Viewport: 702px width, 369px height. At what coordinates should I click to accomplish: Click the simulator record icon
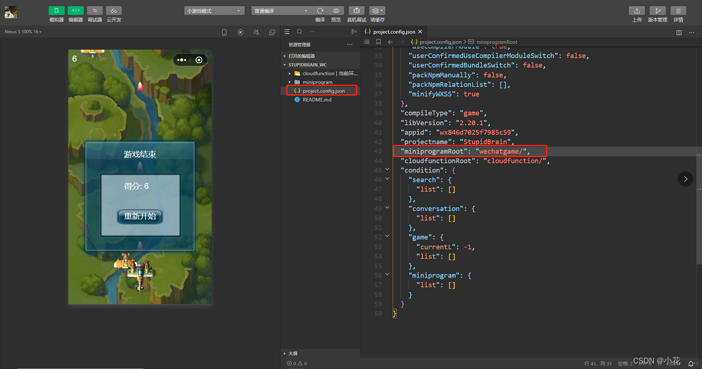pyautogui.click(x=240, y=32)
